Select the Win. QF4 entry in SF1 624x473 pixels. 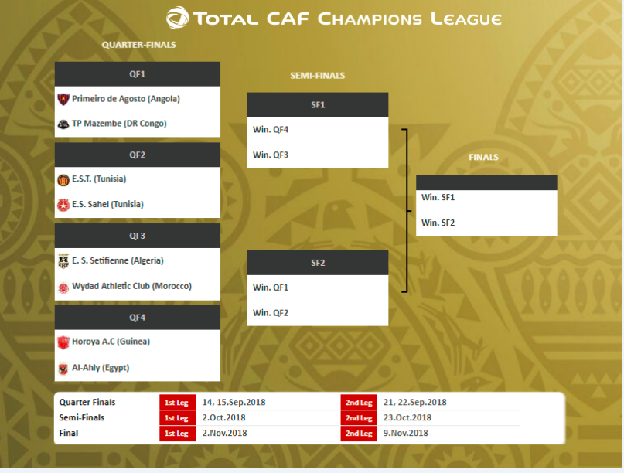tap(271, 130)
